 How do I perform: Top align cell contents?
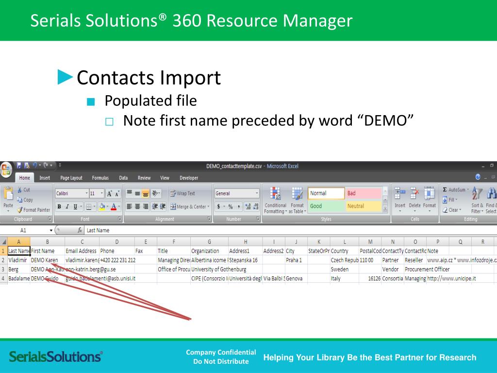coord(129,193)
